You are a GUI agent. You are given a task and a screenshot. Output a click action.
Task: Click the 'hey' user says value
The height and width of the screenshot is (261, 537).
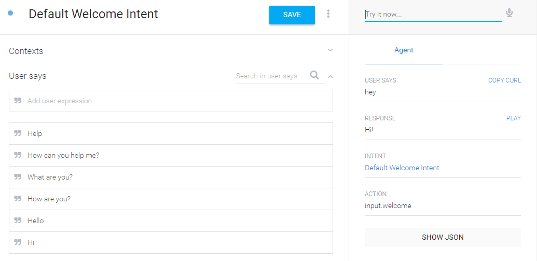[x=370, y=92]
